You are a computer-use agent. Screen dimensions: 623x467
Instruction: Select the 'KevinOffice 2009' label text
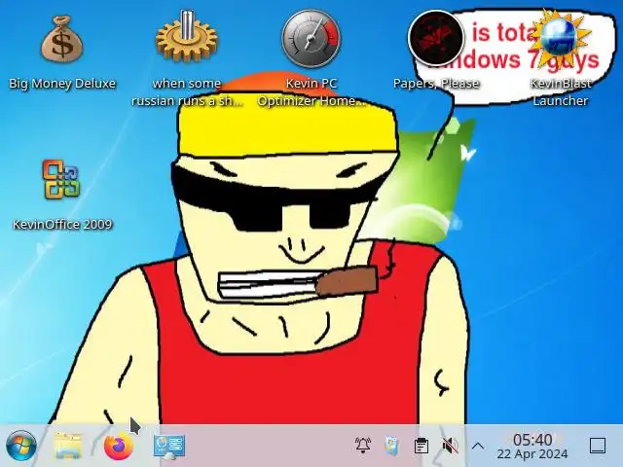[x=62, y=225]
